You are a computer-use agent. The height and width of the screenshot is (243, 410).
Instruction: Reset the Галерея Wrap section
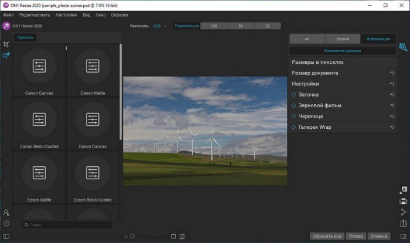coord(392,127)
